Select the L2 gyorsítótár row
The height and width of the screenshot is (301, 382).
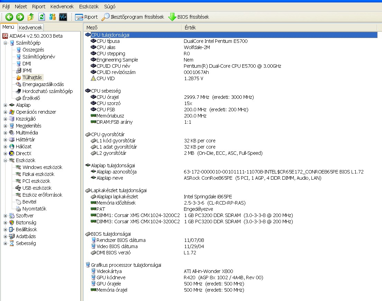pos(231,153)
